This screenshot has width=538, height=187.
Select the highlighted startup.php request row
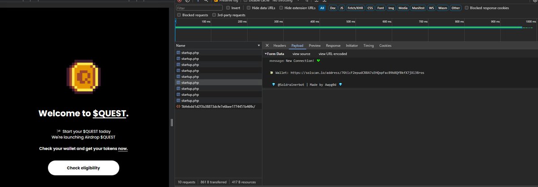[x=218, y=83]
